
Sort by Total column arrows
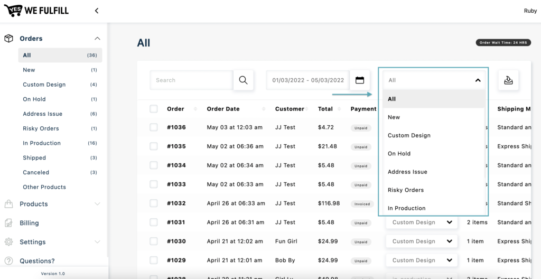(x=339, y=109)
